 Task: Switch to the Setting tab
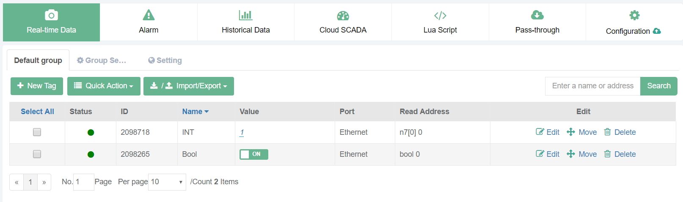(x=165, y=60)
